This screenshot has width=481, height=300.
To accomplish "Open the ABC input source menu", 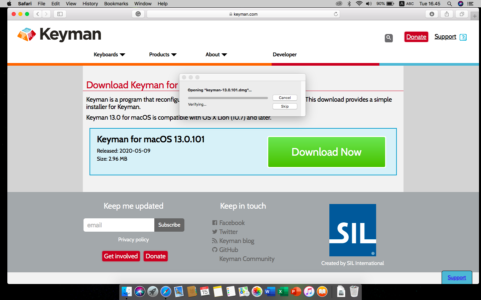I will 407,4.
